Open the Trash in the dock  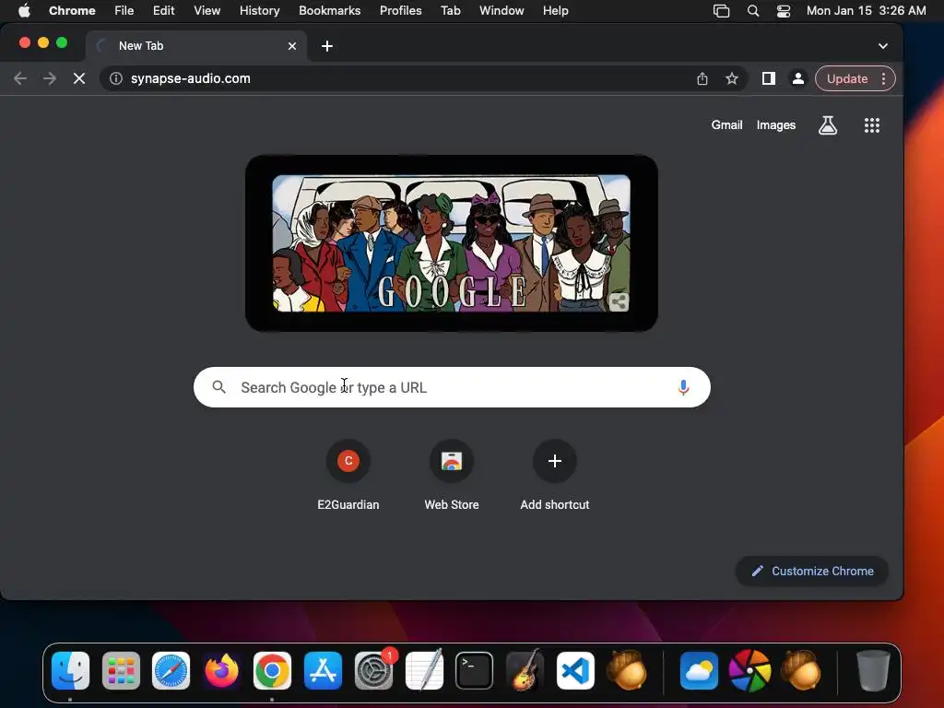(873, 670)
